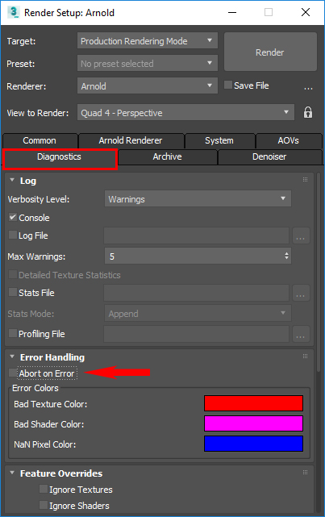Screen dimensions: 325x517
Task: Open the View to Render dropdown
Action: click(x=185, y=112)
